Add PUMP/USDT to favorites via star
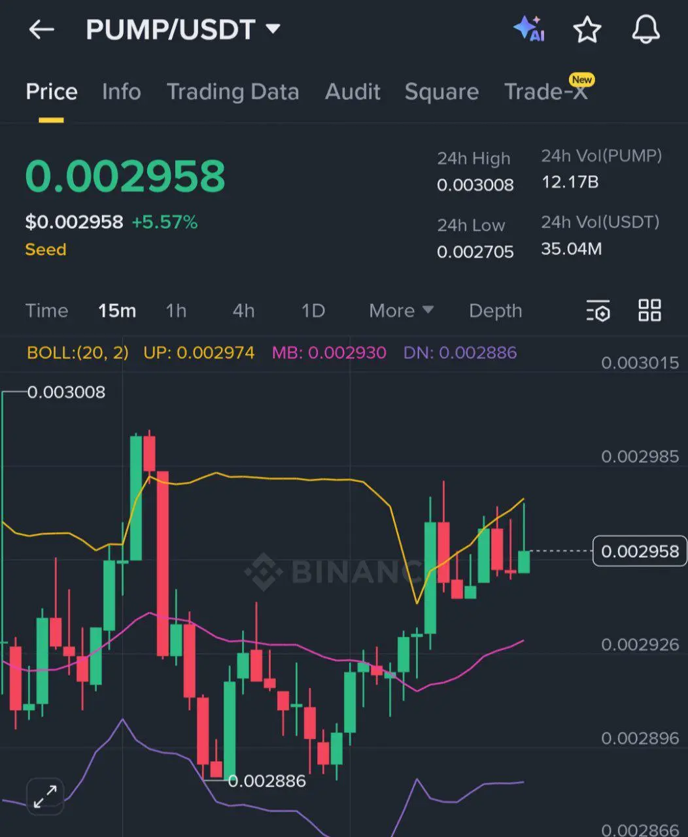Viewport: 688px width, 837px height. pos(587,29)
